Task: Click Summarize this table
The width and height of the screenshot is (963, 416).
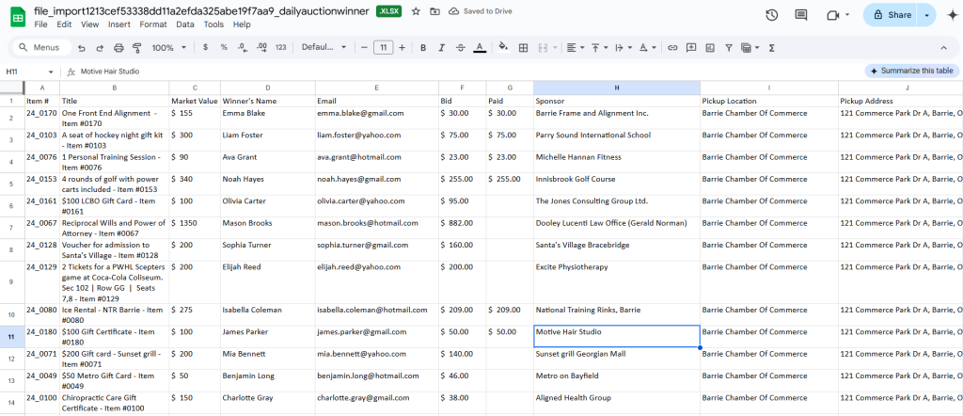Action: click(911, 71)
